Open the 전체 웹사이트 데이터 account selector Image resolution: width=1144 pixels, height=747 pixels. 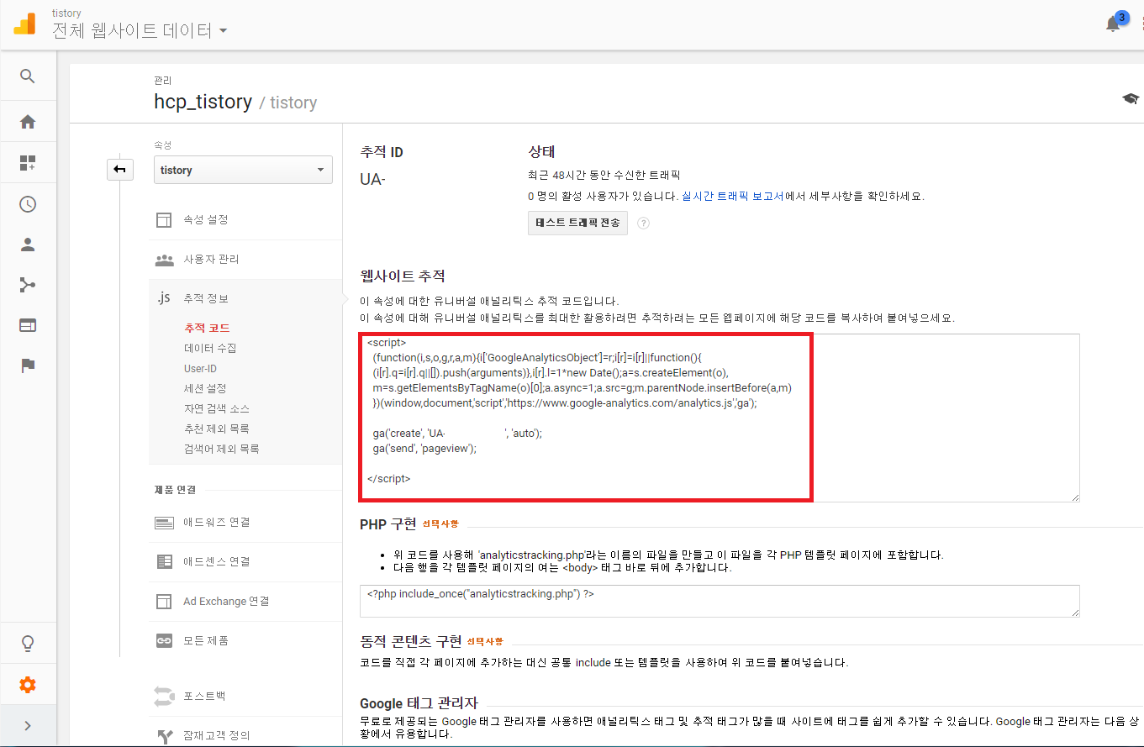[x=140, y=31]
